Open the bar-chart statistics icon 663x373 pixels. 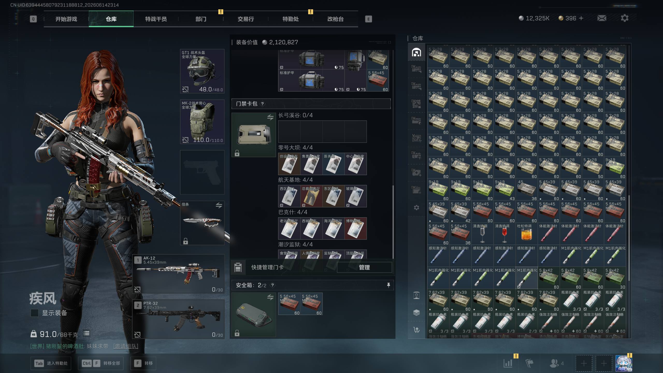click(x=508, y=363)
